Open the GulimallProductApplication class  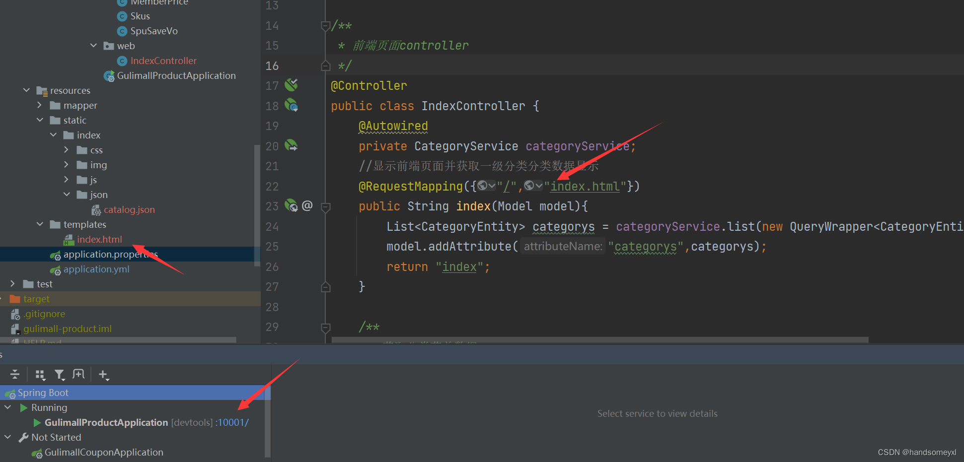pyautogui.click(x=176, y=76)
